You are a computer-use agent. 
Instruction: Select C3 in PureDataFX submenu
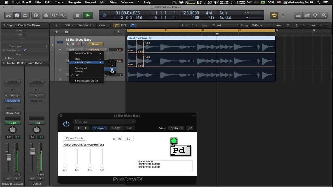coord(111,69)
